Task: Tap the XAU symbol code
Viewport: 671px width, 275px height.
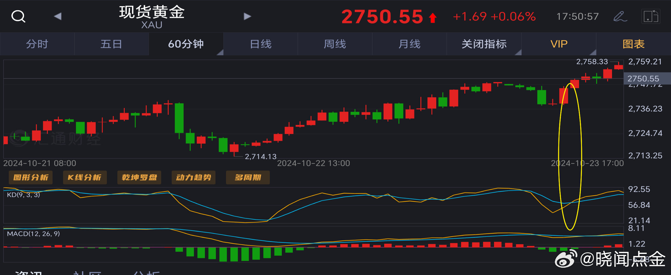Action: coord(152,25)
